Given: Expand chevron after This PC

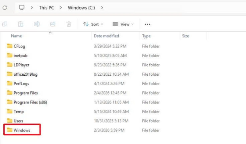Looking at the screenshot, I should click(x=61, y=8).
